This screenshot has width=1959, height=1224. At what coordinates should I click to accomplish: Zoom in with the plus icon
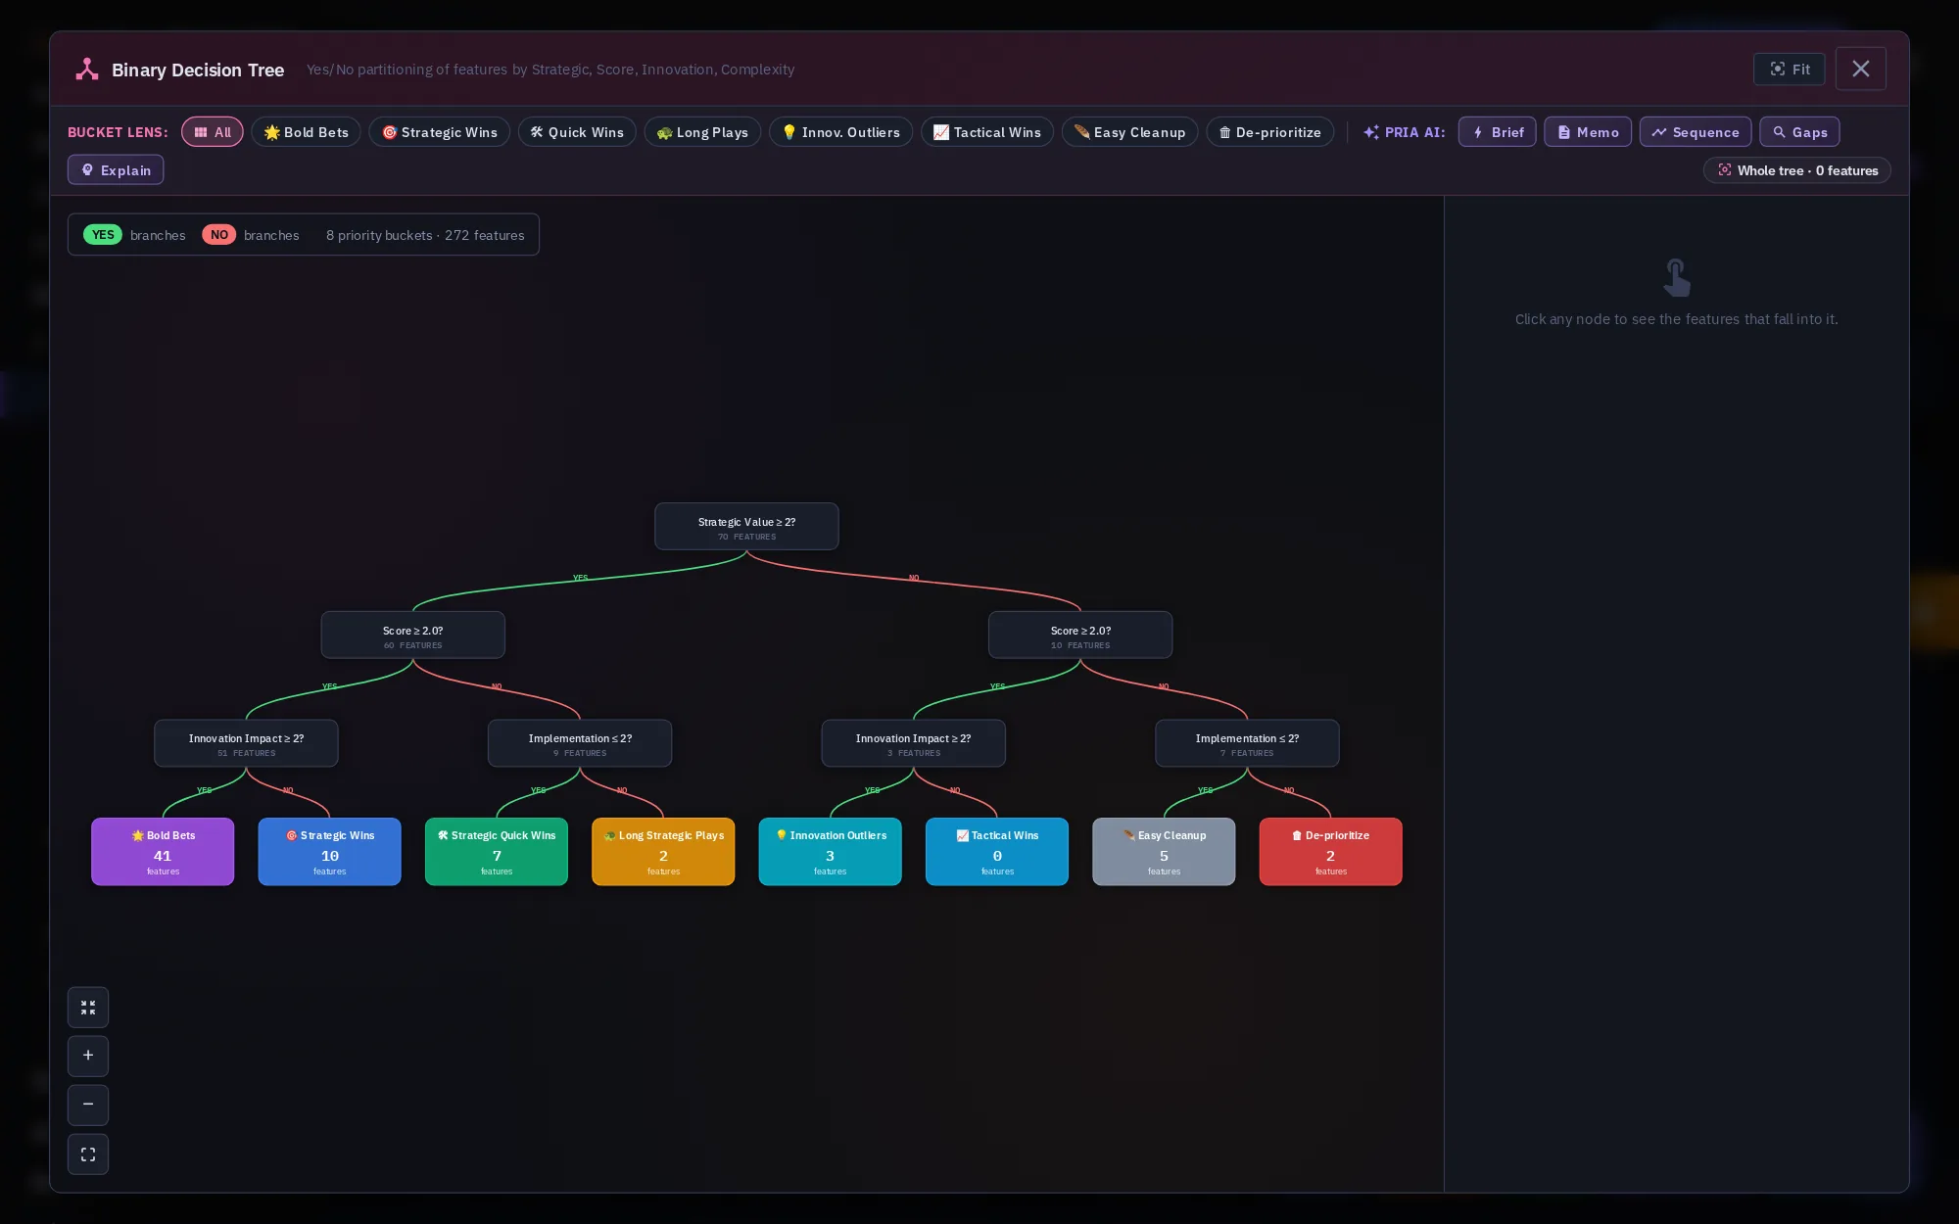(x=88, y=1056)
